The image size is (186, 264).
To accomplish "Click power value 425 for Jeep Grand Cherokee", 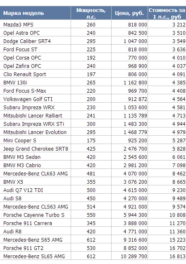I will click(x=91, y=149).
